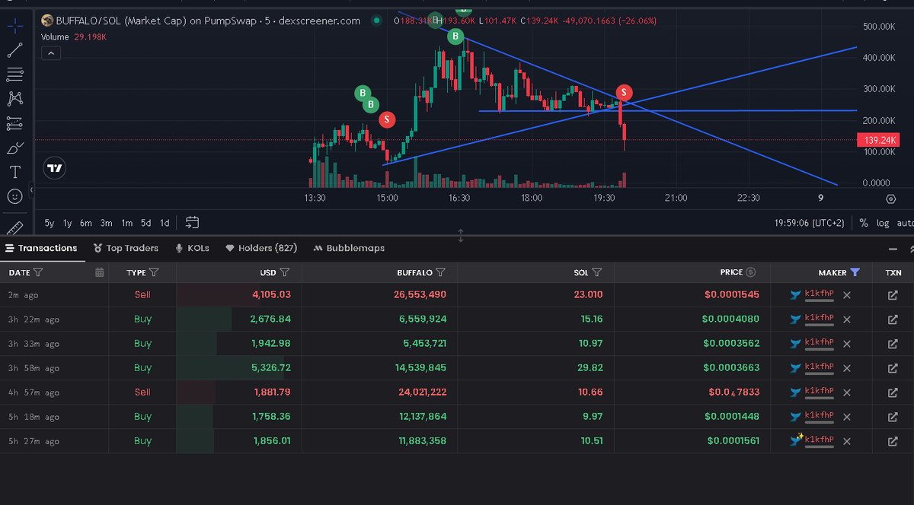Screen dimensions: 914x505
Task: Toggle the green market status indicator
Action: (x=376, y=21)
